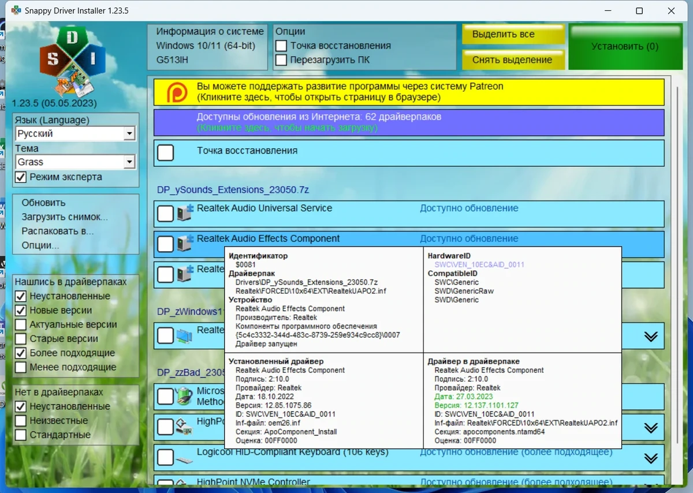
Task: Click version label 1.23.5 (05.05.2023)
Action: click(54, 103)
